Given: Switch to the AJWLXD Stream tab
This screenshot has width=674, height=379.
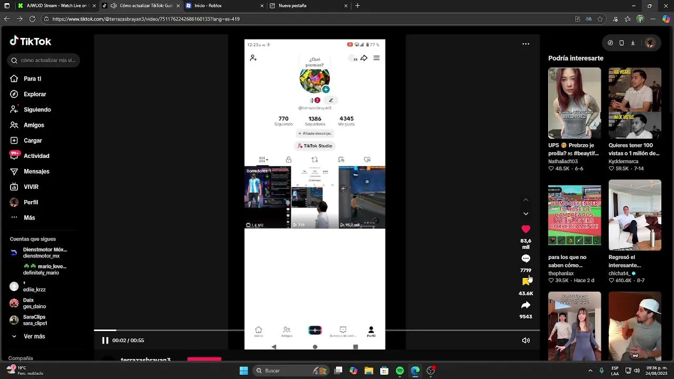Looking at the screenshot, I should tap(56, 6).
